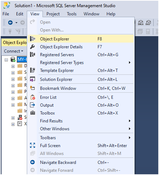This screenshot has height=175, width=159.
Task: Close the open View menu
Action: (35, 14)
